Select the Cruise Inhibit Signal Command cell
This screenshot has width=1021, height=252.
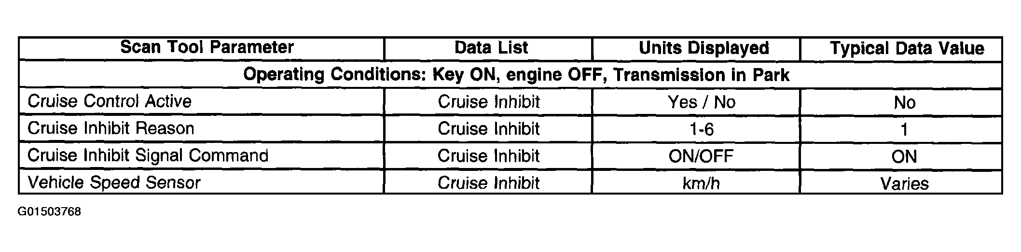click(x=148, y=155)
